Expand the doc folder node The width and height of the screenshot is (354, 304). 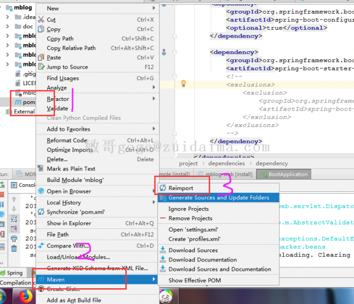tap(8, 26)
